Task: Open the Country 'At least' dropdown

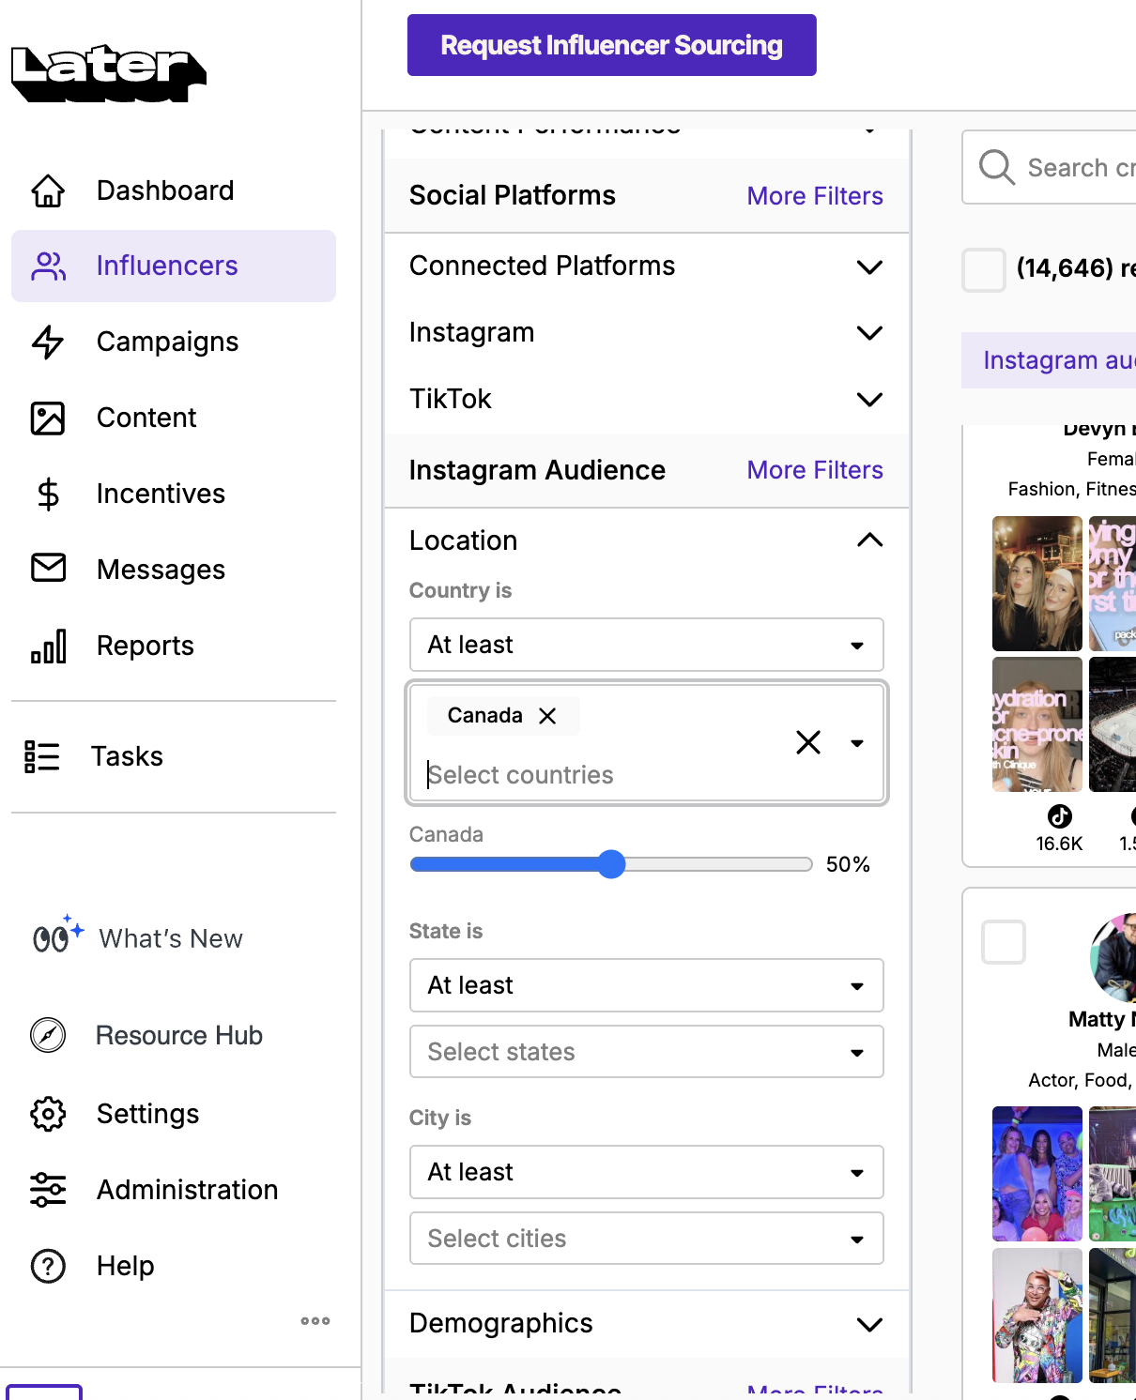Action: (647, 645)
